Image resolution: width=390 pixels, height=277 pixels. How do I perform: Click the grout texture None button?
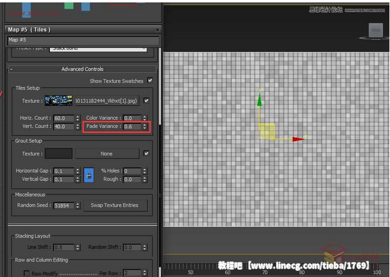tap(107, 154)
